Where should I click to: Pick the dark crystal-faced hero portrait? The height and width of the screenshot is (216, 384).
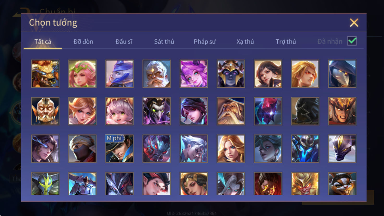(268, 111)
